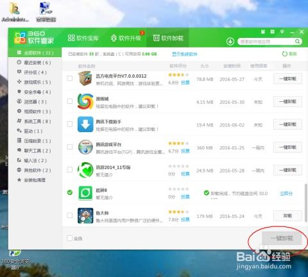Uncheck the green checkbox beside 酷屏6
308x277 pixels.
[x=70, y=192]
